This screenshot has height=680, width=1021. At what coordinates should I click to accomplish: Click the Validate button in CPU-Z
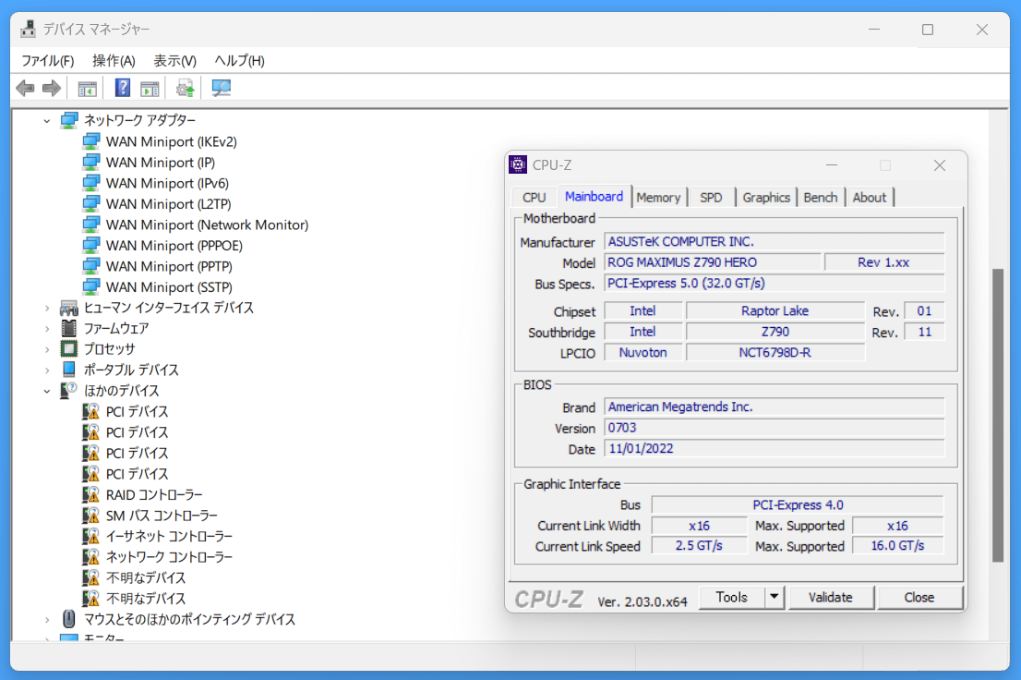[x=830, y=597]
